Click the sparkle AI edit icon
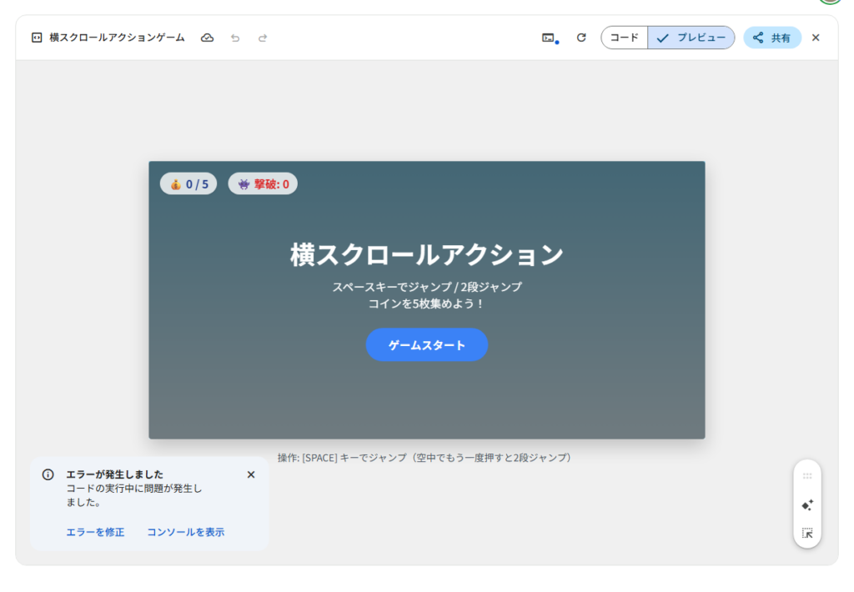 pyautogui.click(x=806, y=505)
